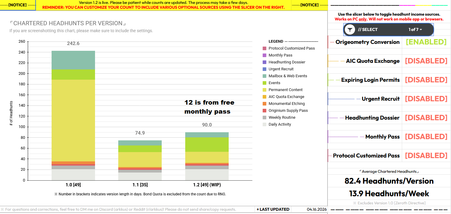Click the 'Version 1.2 is live' notice line
This screenshot has height=214, width=451.
tap(164, 2)
